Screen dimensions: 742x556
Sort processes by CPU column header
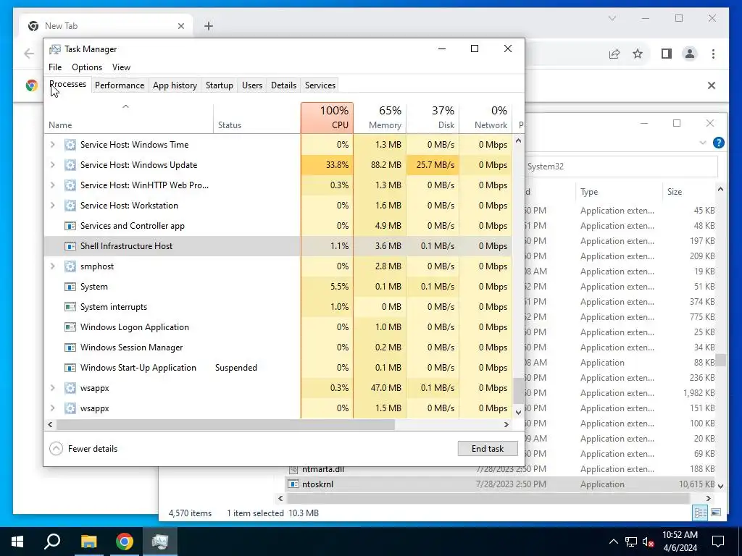[x=327, y=118]
